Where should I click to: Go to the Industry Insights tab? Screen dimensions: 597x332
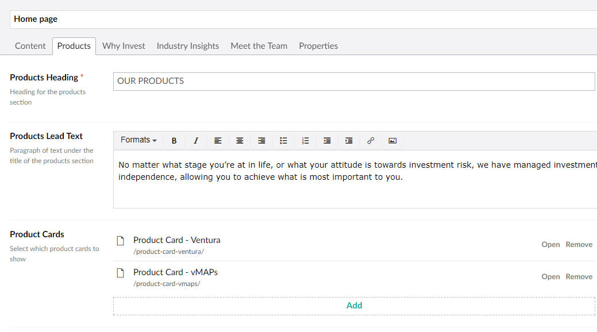[188, 46]
